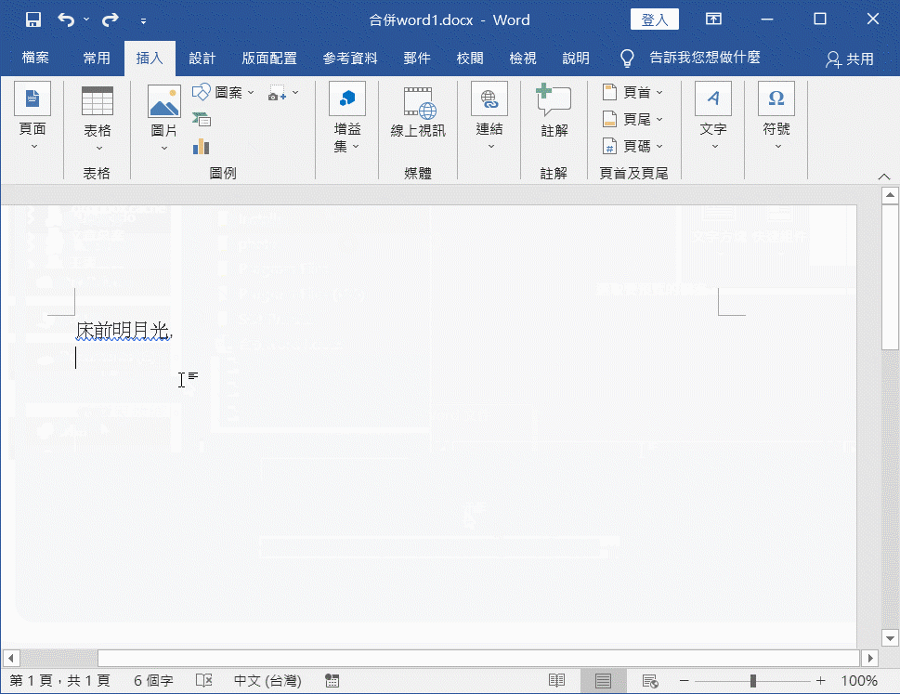This screenshot has width=900, height=694.
Task: Switch to Read Mode view
Action: pyautogui.click(x=556, y=681)
